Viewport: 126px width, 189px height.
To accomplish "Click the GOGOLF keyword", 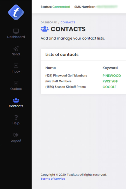I will [x=109, y=87].
